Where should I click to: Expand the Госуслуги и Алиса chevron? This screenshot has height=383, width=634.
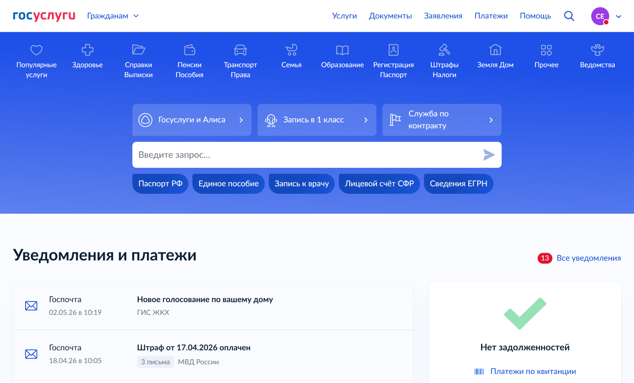coord(241,120)
